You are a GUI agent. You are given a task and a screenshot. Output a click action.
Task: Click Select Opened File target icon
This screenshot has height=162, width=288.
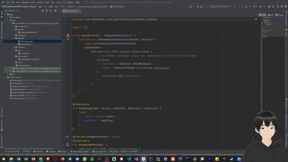tap(43, 11)
